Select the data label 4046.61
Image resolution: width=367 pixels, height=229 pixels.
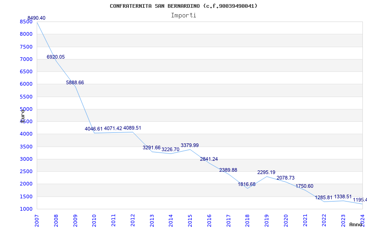pyautogui.click(x=94, y=129)
